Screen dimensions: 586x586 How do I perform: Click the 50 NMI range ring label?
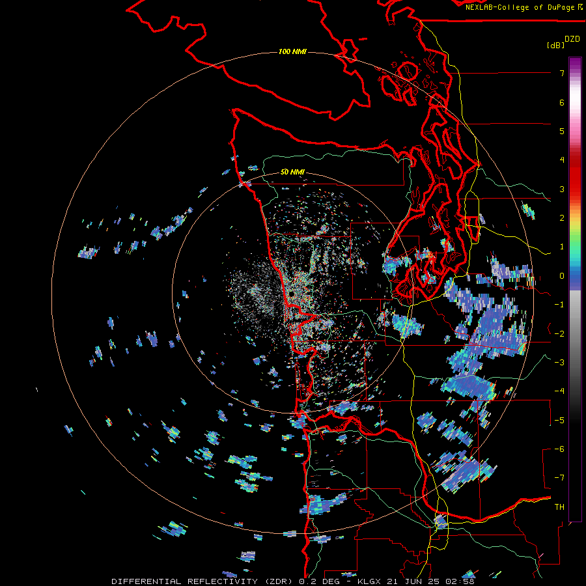tap(292, 172)
